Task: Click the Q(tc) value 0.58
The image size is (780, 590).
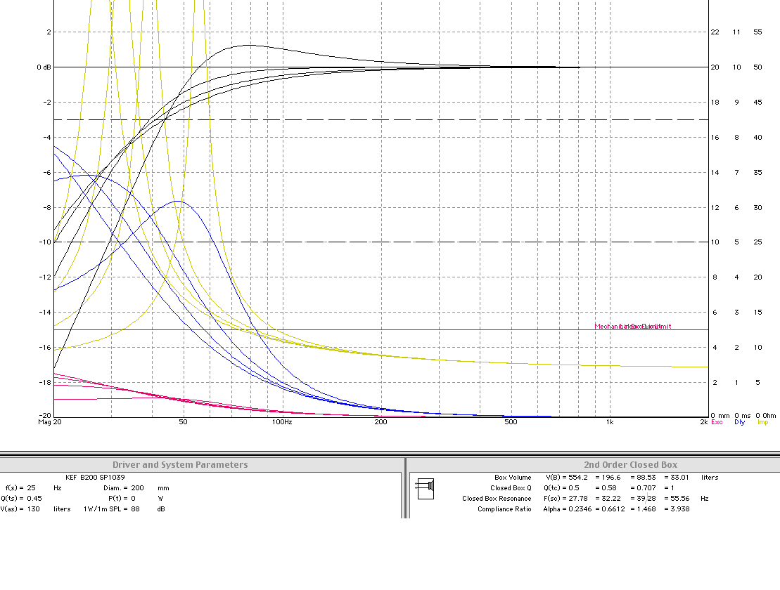Action: (x=609, y=487)
